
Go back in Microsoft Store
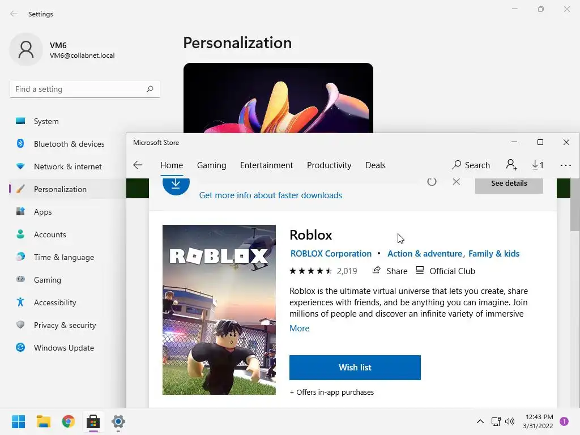coord(138,165)
